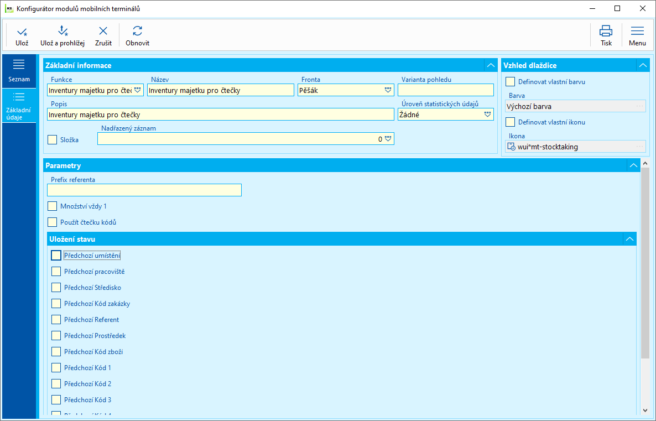Image resolution: width=656 pixels, height=421 pixels.
Task: Click the Tisk printer icon
Action: 606,31
